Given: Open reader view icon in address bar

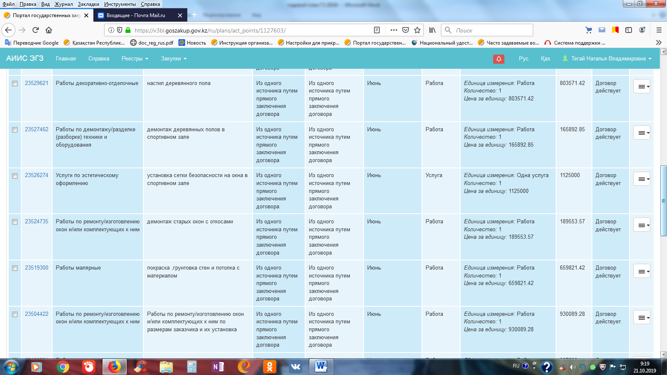Looking at the screenshot, I should click(377, 30).
